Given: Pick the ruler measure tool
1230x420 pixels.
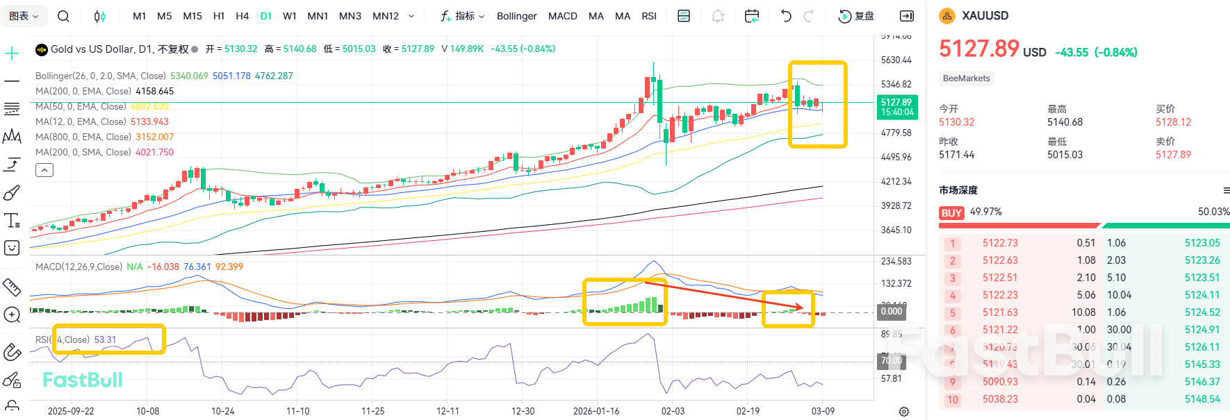Looking at the screenshot, I should tap(12, 287).
